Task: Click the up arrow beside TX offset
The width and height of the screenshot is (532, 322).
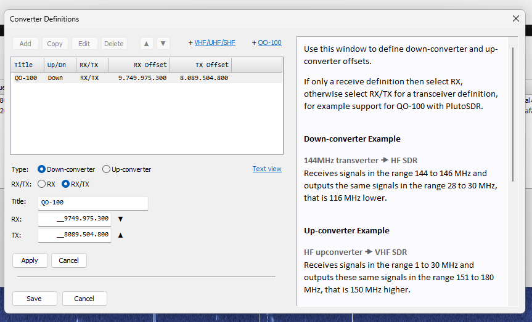Action: 120,235
